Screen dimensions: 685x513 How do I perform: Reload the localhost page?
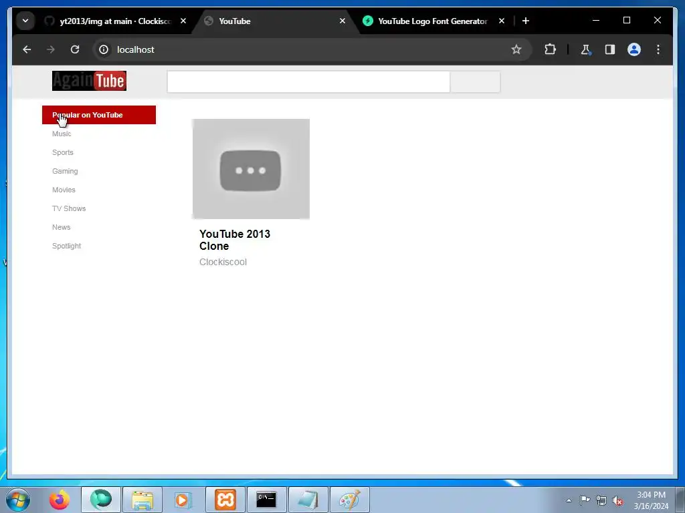[x=75, y=49]
